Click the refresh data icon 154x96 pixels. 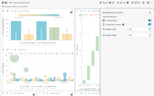coord(121,3)
